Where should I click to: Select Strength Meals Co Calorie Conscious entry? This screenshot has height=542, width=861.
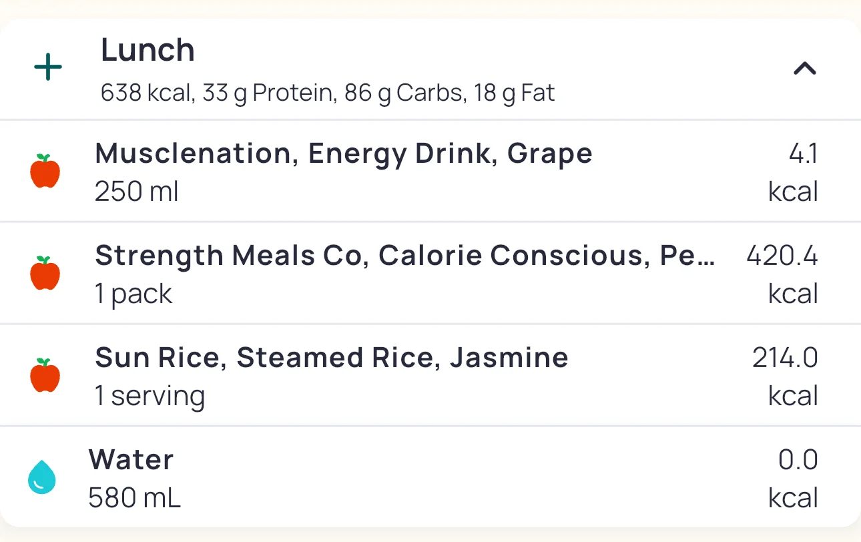404,256
